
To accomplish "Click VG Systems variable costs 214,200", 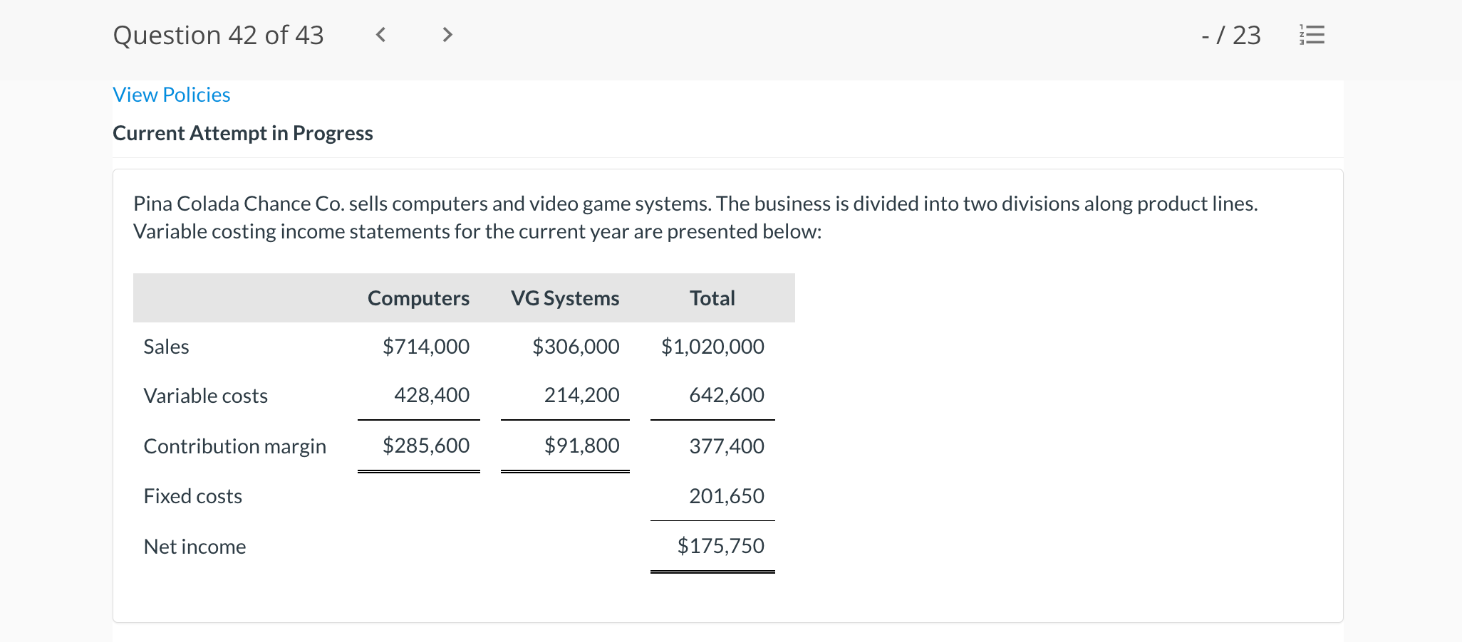I will (x=582, y=395).
